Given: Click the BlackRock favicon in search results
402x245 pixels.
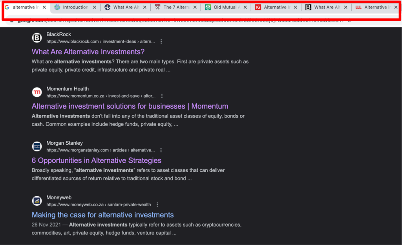Looking at the screenshot, I should tap(37, 38).
